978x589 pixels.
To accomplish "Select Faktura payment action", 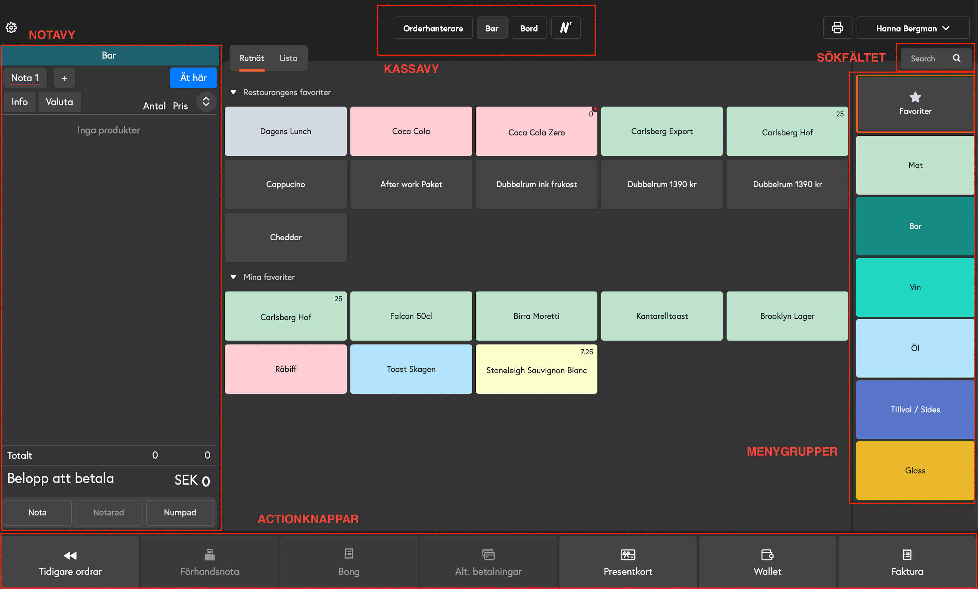I will coord(907,562).
